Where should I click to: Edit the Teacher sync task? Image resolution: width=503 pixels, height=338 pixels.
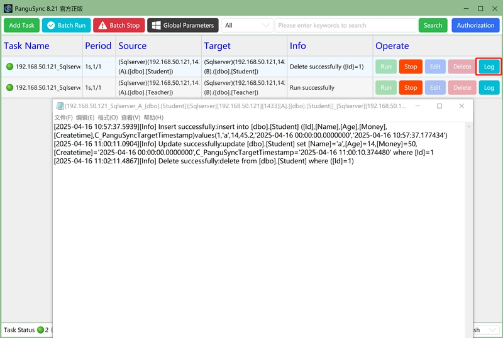click(435, 87)
